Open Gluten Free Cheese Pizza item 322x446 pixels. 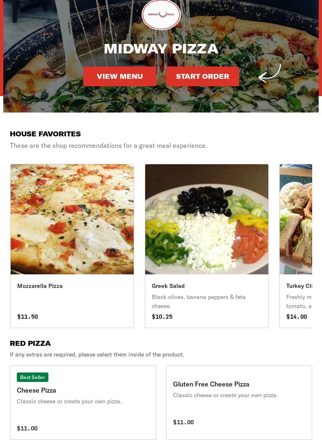coord(239,402)
